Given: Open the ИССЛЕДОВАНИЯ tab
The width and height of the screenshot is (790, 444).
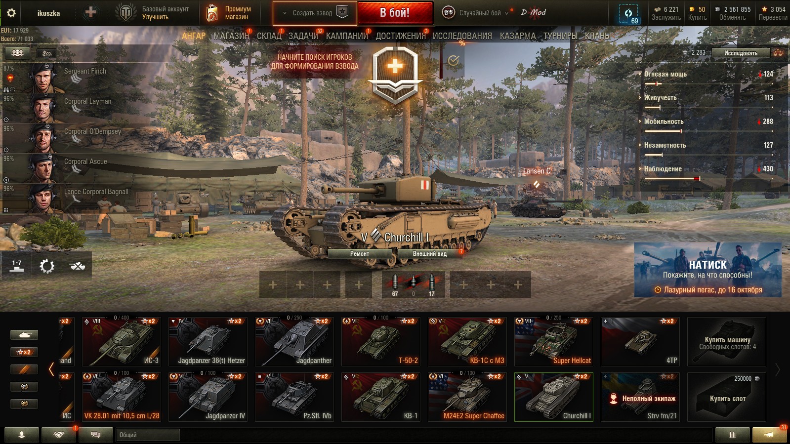Looking at the screenshot, I should [x=462, y=36].
